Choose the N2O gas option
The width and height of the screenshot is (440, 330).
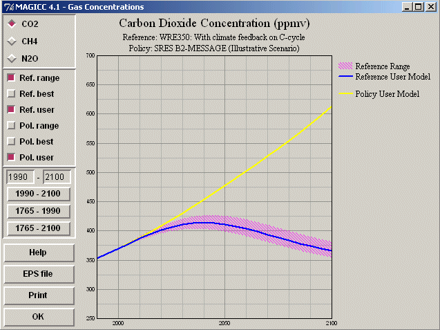click(11, 59)
